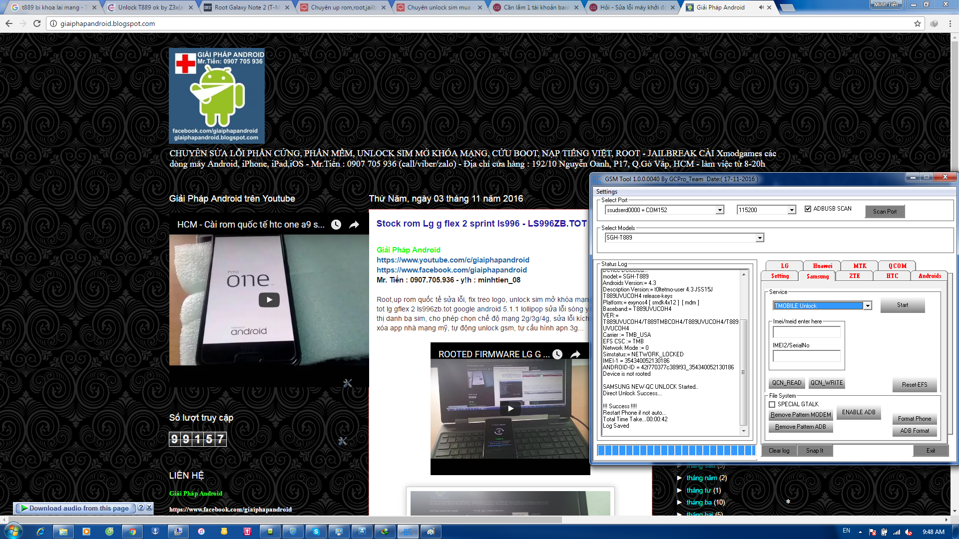Click the Snap It button
This screenshot has width=959, height=539.
815,451
